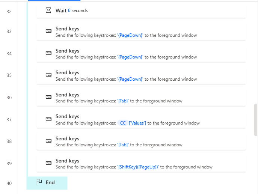Open the CC variable chip on line 37
The height and width of the screenshot is (194, 258).
123,123
